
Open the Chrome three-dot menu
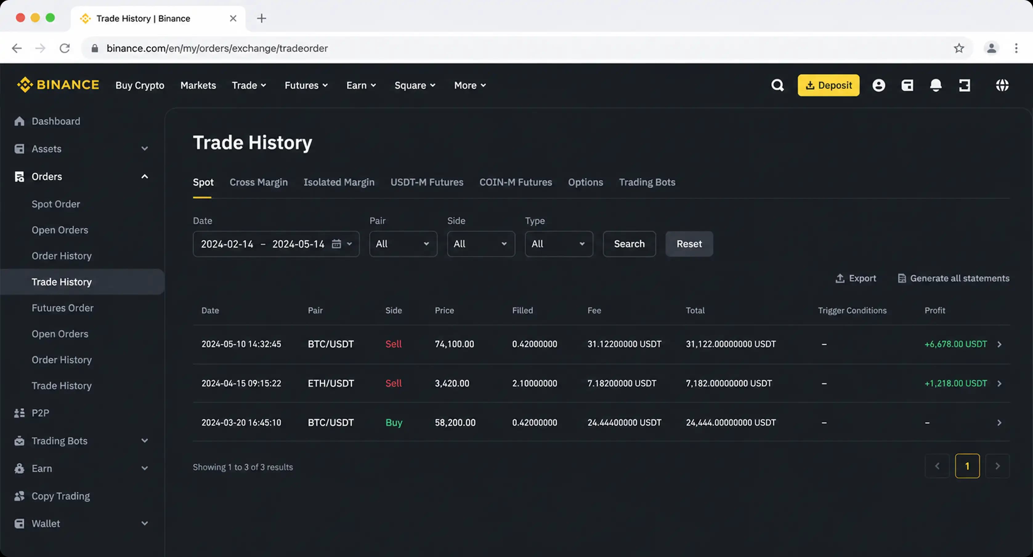point(1016,48)
